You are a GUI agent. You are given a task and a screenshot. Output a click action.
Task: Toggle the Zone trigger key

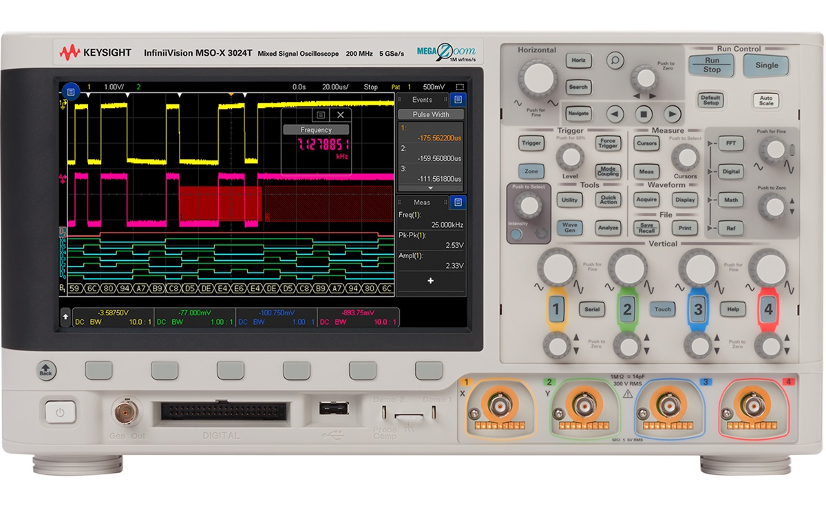click(531, 171)
